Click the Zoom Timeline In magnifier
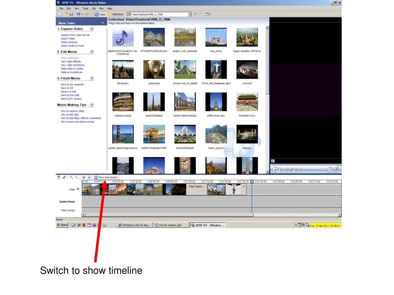 pyautogui.click(x=71, y=177)
